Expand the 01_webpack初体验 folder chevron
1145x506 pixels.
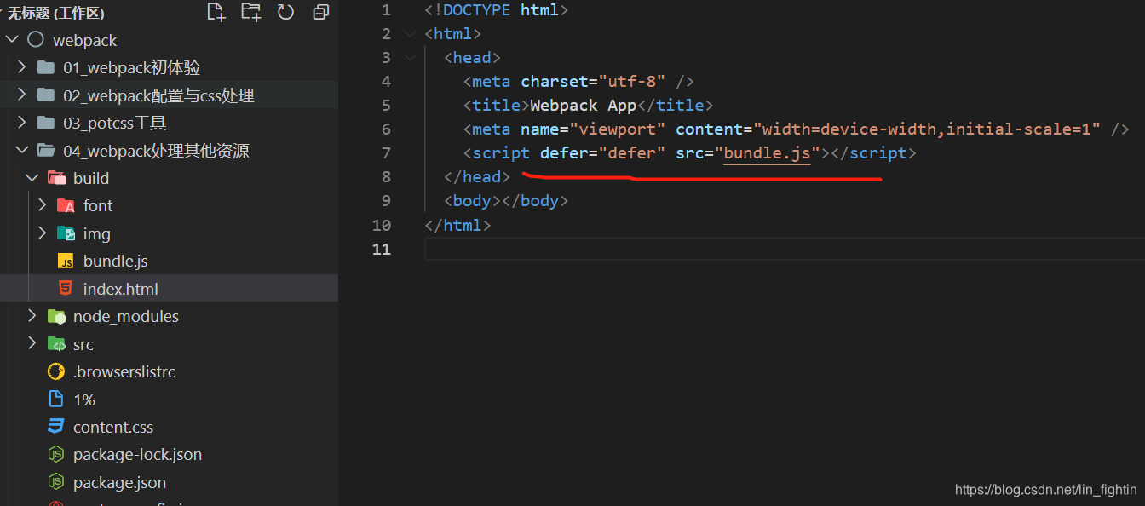click(x=22, y=67)
